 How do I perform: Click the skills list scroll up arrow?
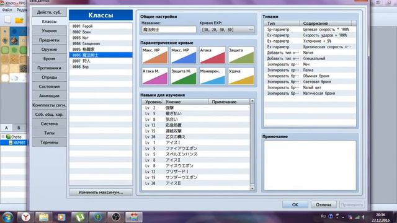pos(252,101)
